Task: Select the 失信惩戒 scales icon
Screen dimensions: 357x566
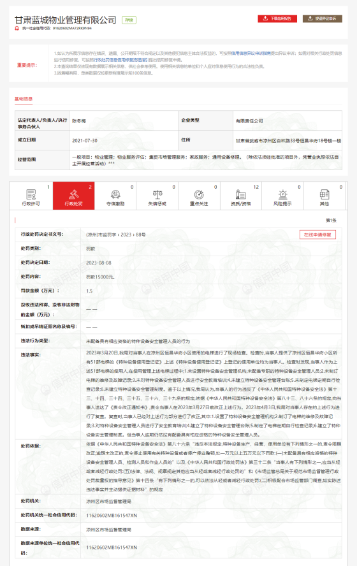Action: click(157, 194)
